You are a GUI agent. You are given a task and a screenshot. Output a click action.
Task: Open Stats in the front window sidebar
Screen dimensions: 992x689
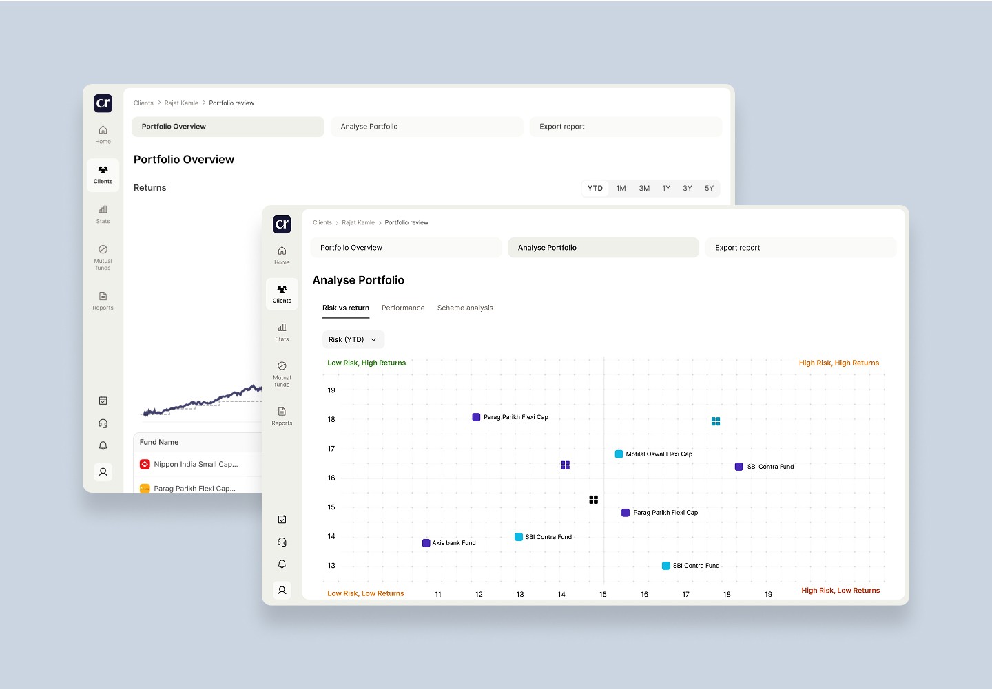[282, 332]
